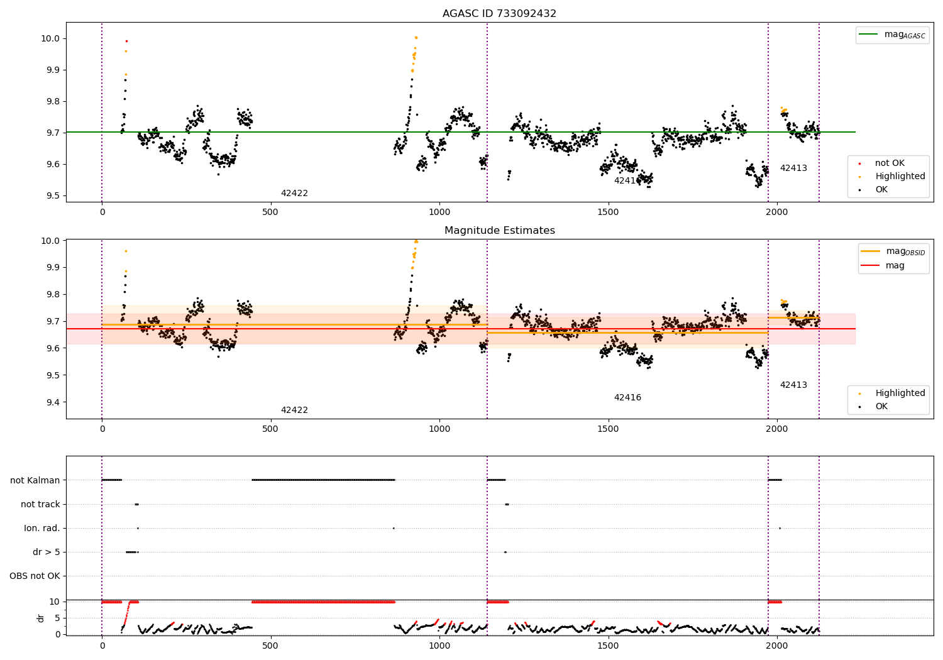The height and width of the screenshot is (660, 943).
Task: Select the red "mag" legend entry
Action: click(x=883, y=266)
